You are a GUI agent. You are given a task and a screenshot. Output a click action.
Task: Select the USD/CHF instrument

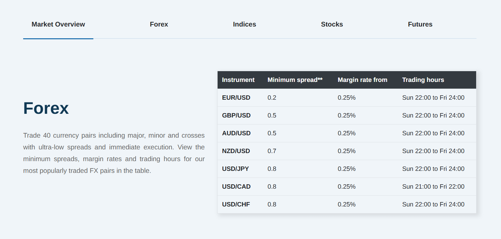pyautogui.click(x=236, y=204)
